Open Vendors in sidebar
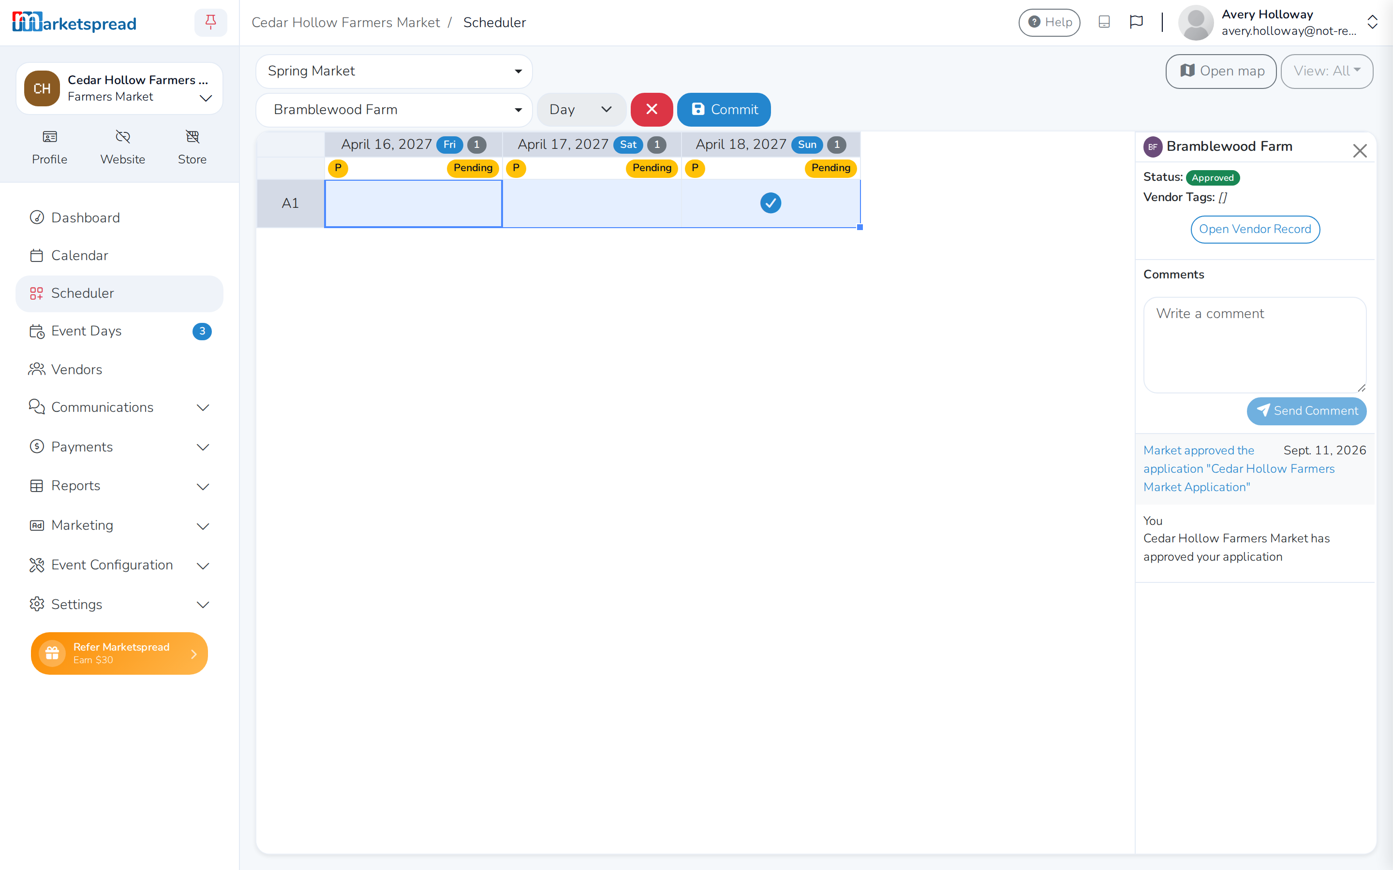This screenshot has height=870, width=1393. point(119,369)
